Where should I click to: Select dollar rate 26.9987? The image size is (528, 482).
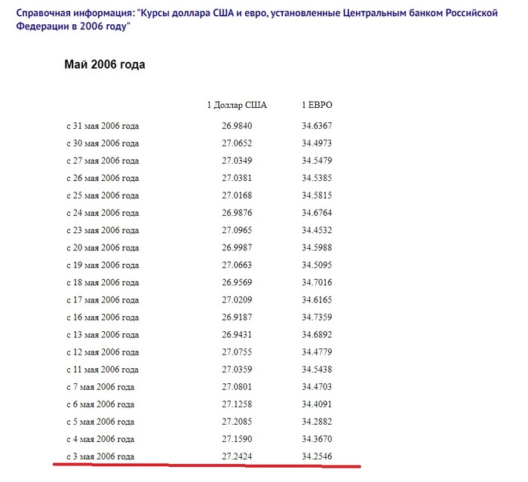(237, 248)
